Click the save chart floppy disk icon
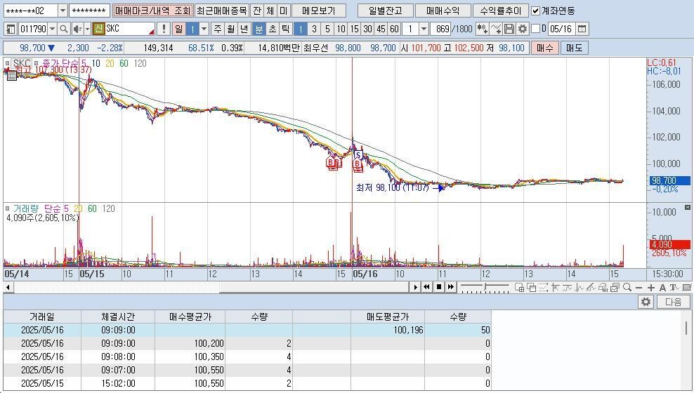694x393 pixels. [509, 29]
